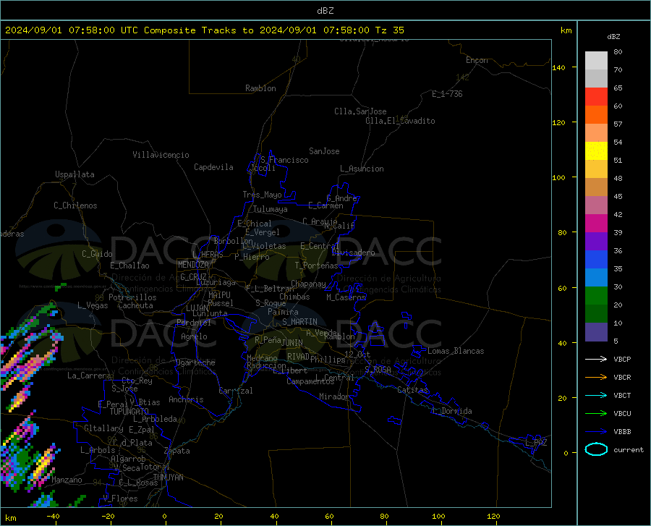Click the JUNIN map label

click(292, 342)
